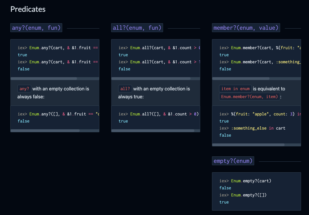The height and width of the screenshot is (215, 309).
Task: Click horizontal scrollbar under first member? code block
Action: click(x=241, y=79)
